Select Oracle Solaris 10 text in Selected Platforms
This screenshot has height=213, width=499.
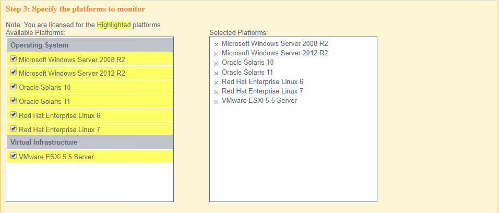[247, 63]
